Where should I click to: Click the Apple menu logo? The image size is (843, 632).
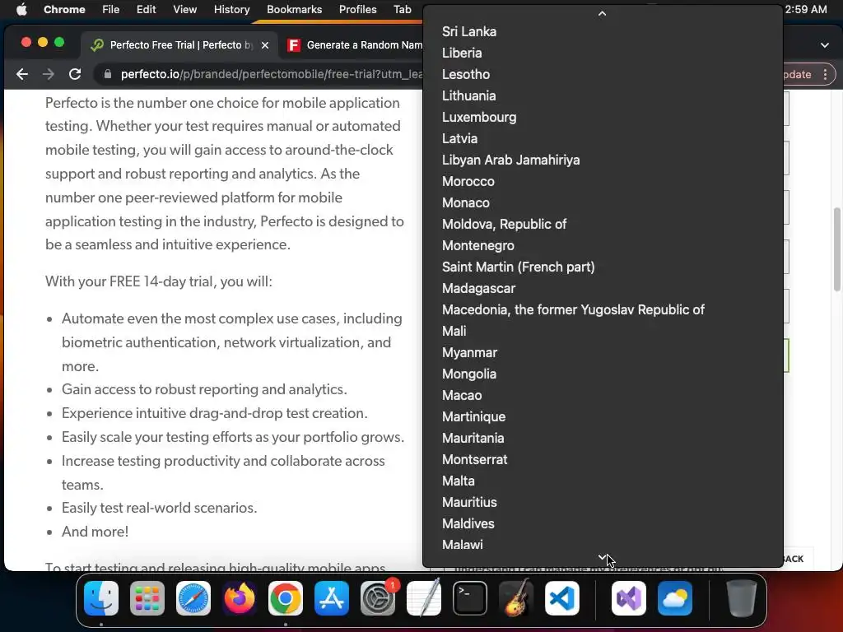click(x=21, y=9)
